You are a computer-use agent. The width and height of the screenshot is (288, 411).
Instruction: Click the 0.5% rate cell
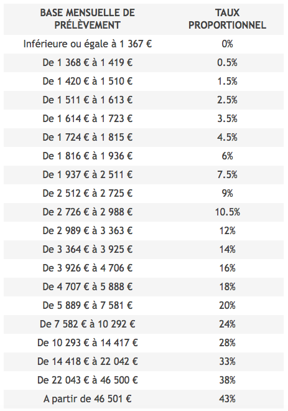(x=227, y=63)
